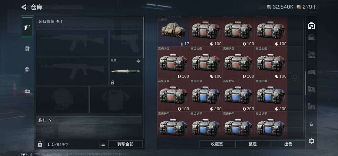This screenshot has width=338, height=156.
Task: Swap the 黑鹰 knife using arrows icon
Action: click(x=138, y=61)
